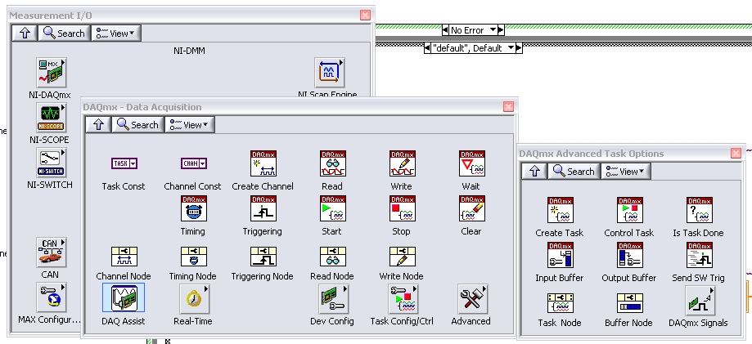Close the Measurement I/O palette

tap(365, 16)
